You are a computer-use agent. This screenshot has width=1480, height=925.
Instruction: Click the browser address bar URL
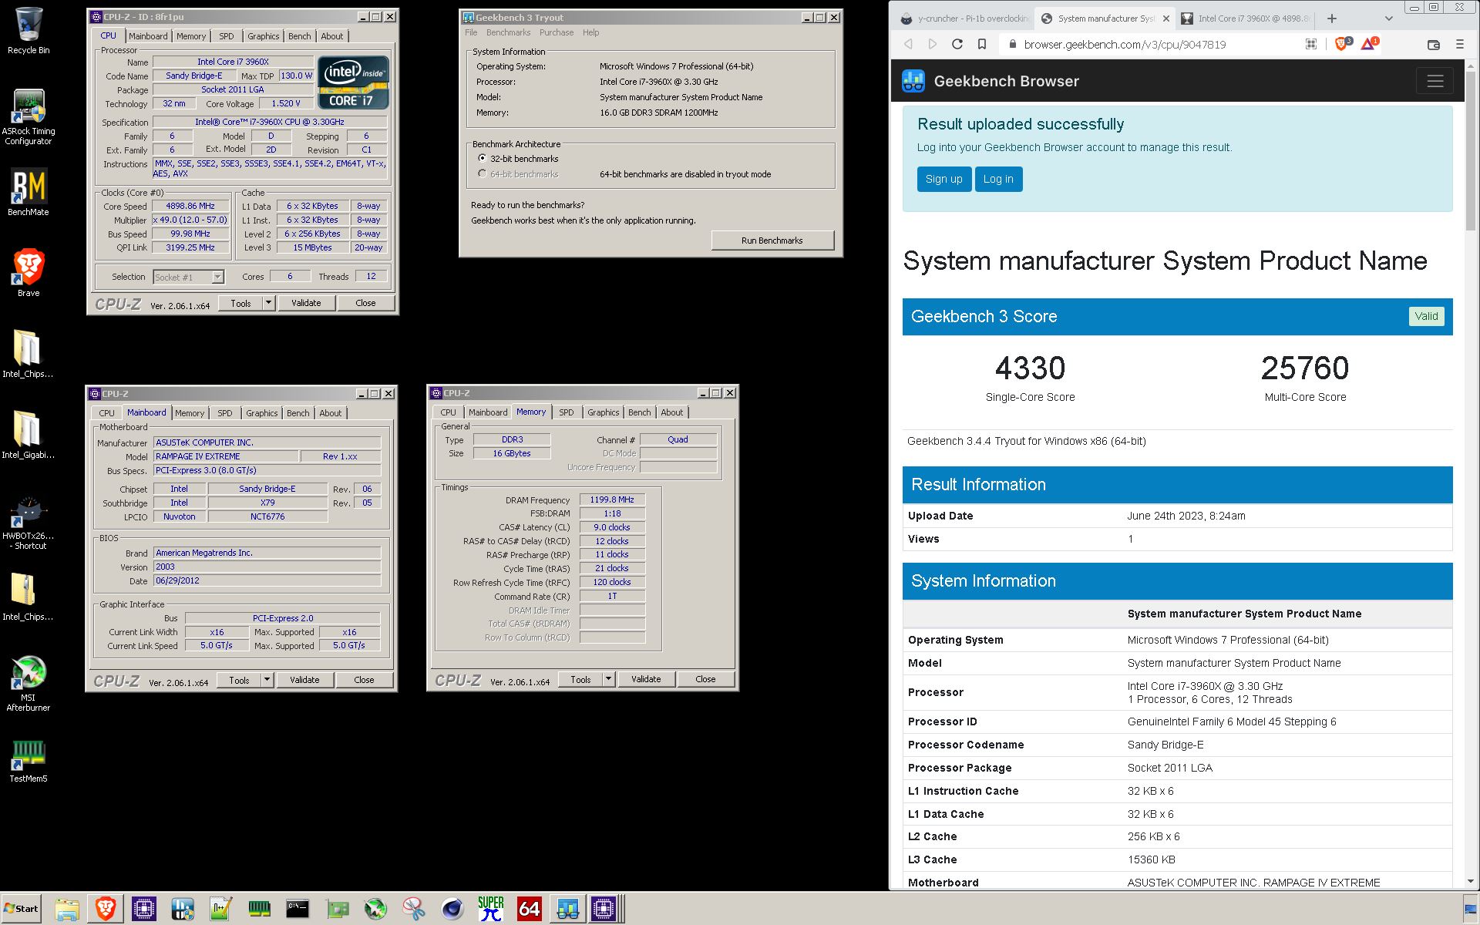point(1125,45)
